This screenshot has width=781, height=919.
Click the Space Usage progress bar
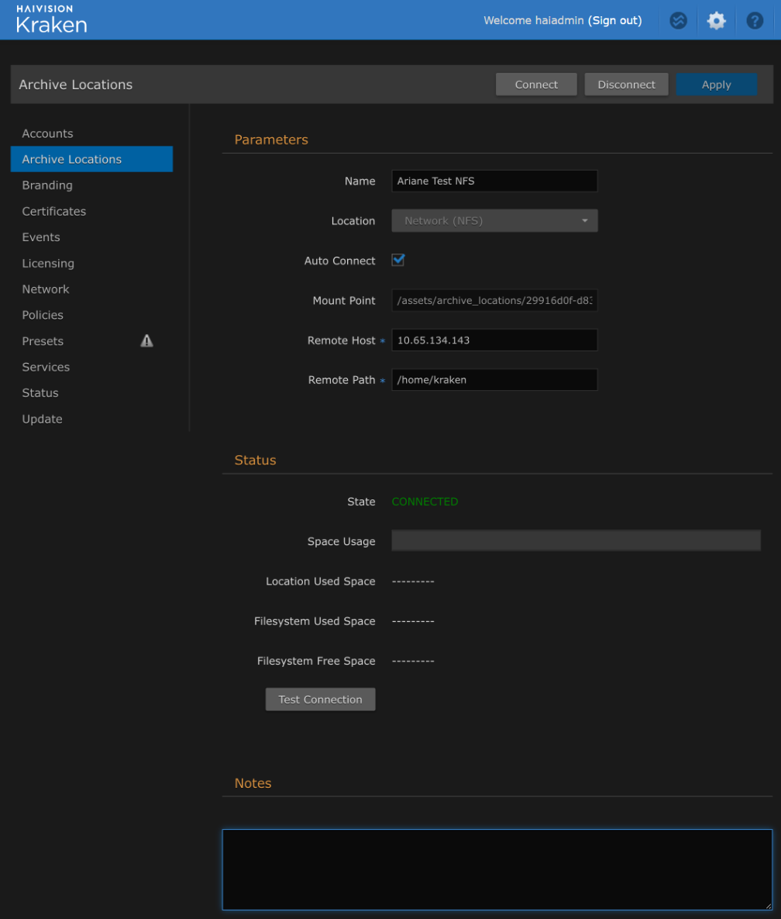pos(576,541)
